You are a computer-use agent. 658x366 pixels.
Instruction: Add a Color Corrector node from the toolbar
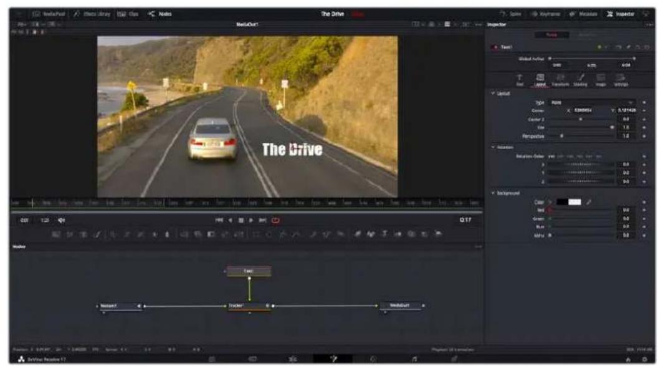(113, 234)
